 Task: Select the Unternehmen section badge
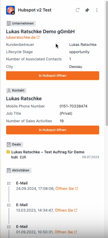click(21, 23)
